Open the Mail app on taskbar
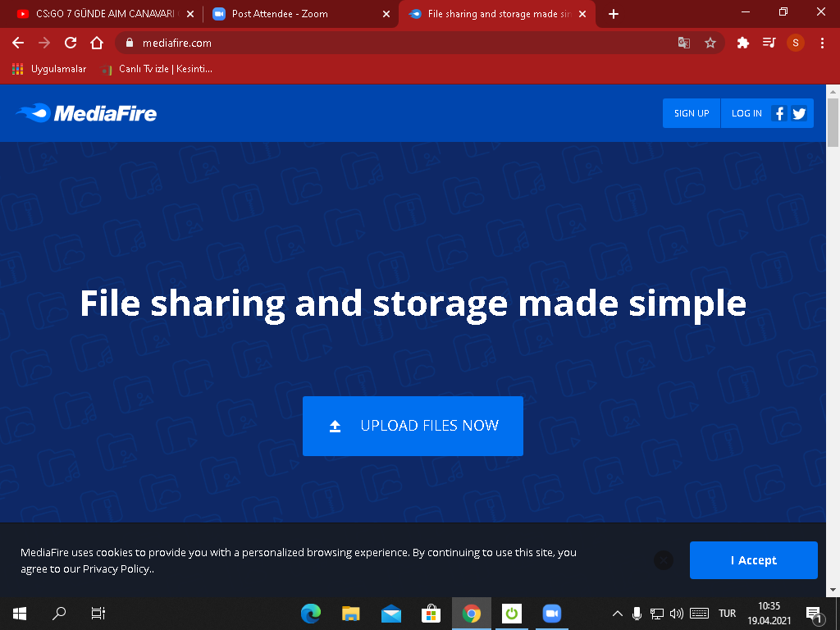840x630 pixels. tap(391, 614)
